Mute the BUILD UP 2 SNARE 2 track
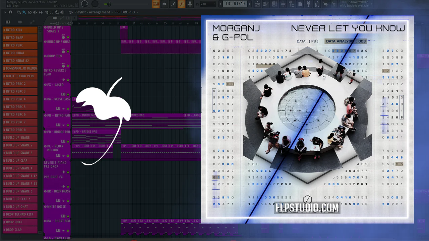Image resolution: width=429 pixels, height=241 pixels. pyautogui.click(x=68, y=37)
